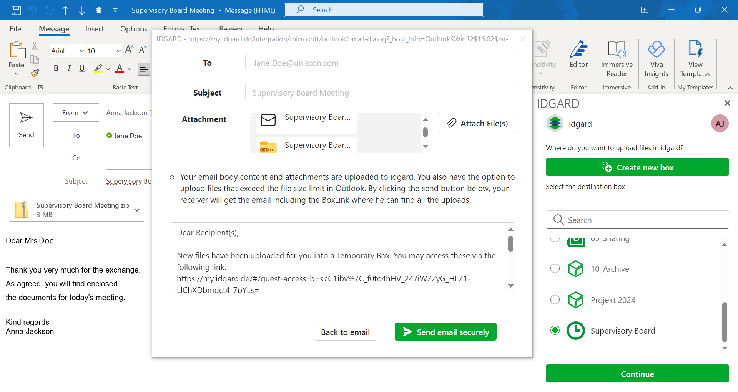Click the Outlook Search box
The image size is (738, 392).
(x=384, y=10)
